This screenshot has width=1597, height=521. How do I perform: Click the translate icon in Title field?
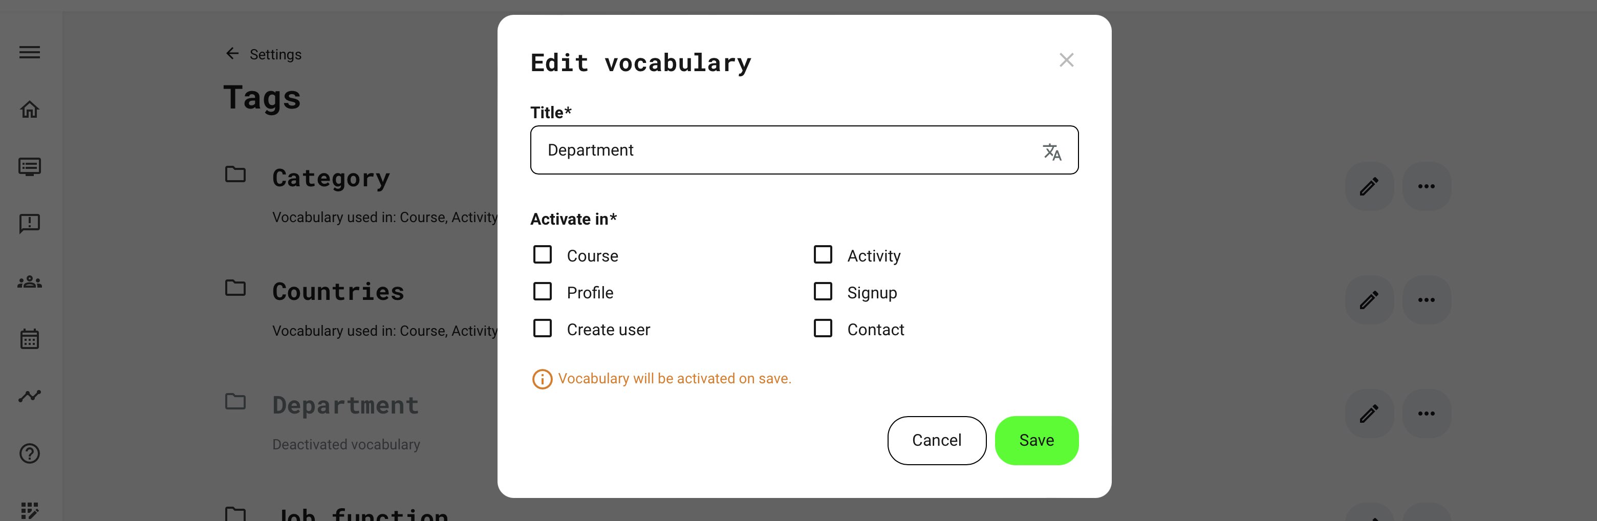coord(1051,151)
